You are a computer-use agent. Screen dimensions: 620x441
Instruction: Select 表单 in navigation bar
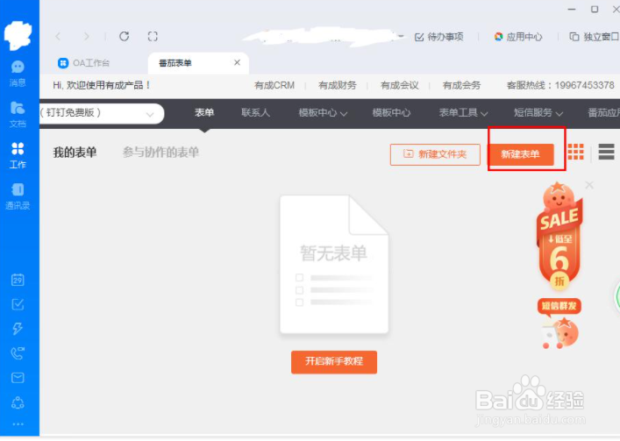point(204,113)
